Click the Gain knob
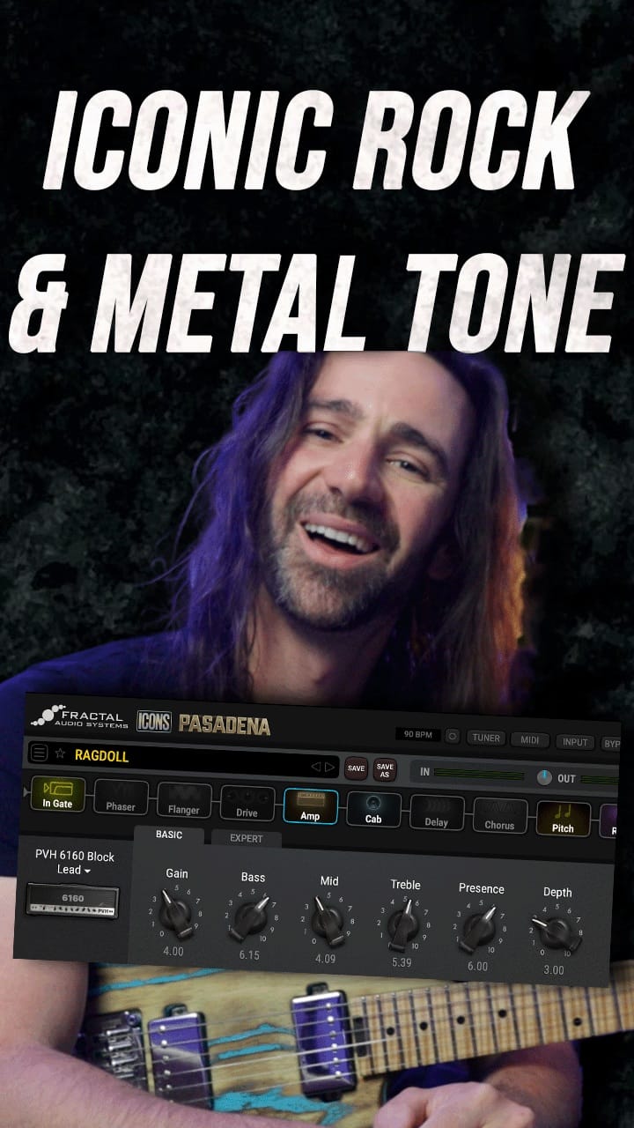The image size is (634, 1128). tap(177, 914)
